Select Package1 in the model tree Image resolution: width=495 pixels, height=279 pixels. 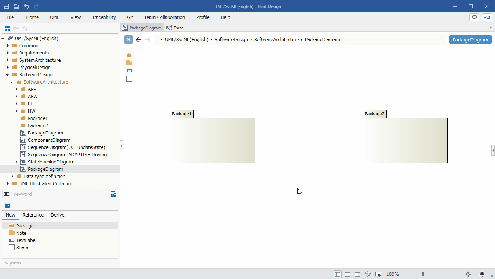tap(38, 118)
